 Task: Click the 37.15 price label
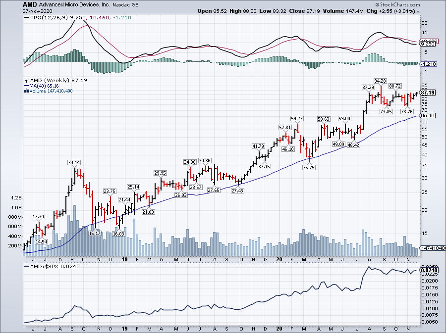click(264, 166)
